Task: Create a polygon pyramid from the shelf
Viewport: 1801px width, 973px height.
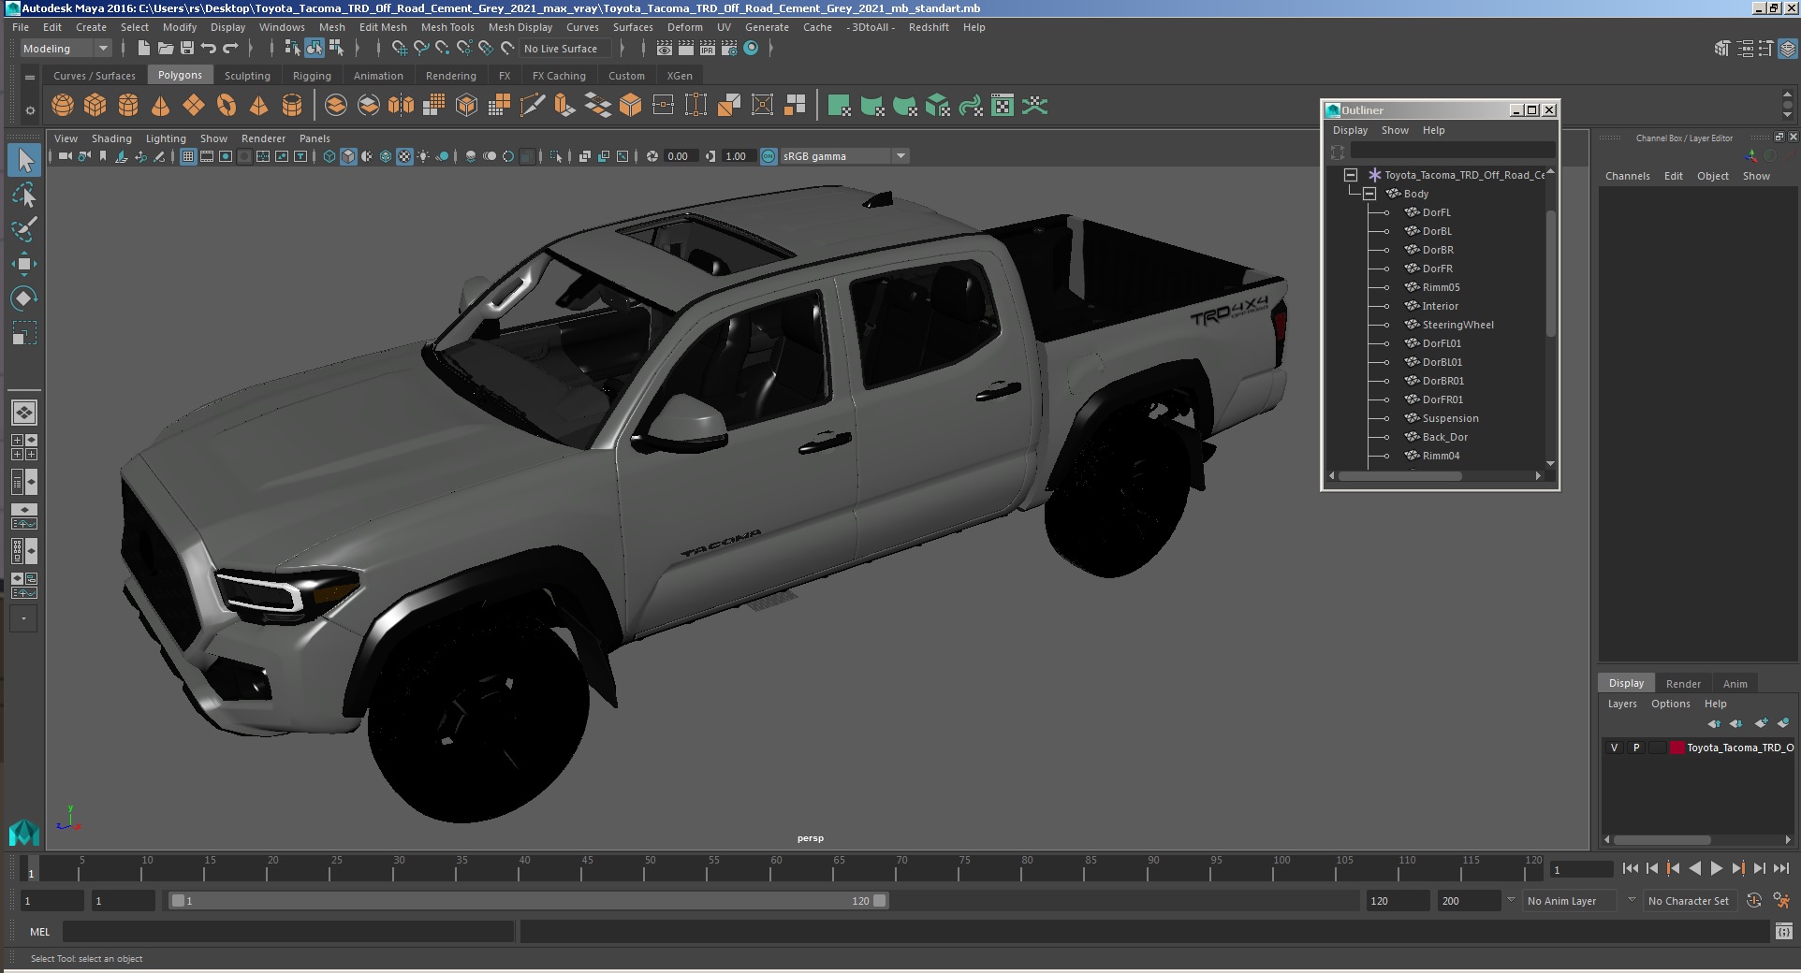Action: click(259, 106)
